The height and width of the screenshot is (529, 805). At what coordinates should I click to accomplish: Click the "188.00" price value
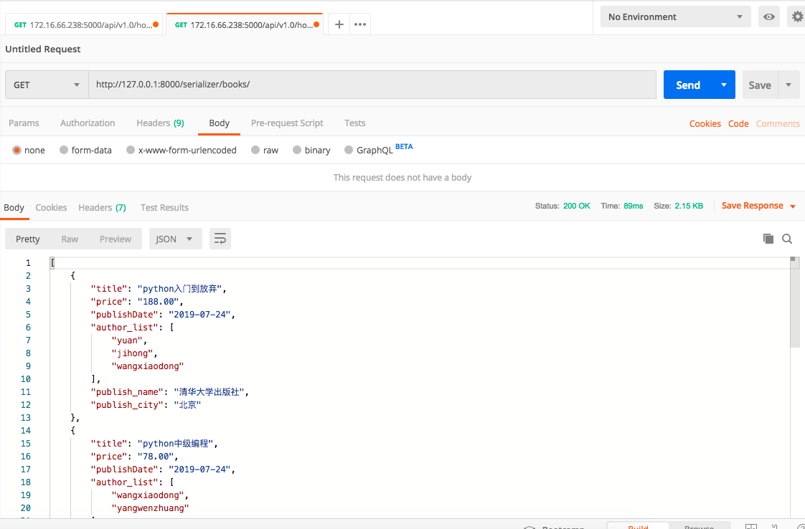click(158, 301)
